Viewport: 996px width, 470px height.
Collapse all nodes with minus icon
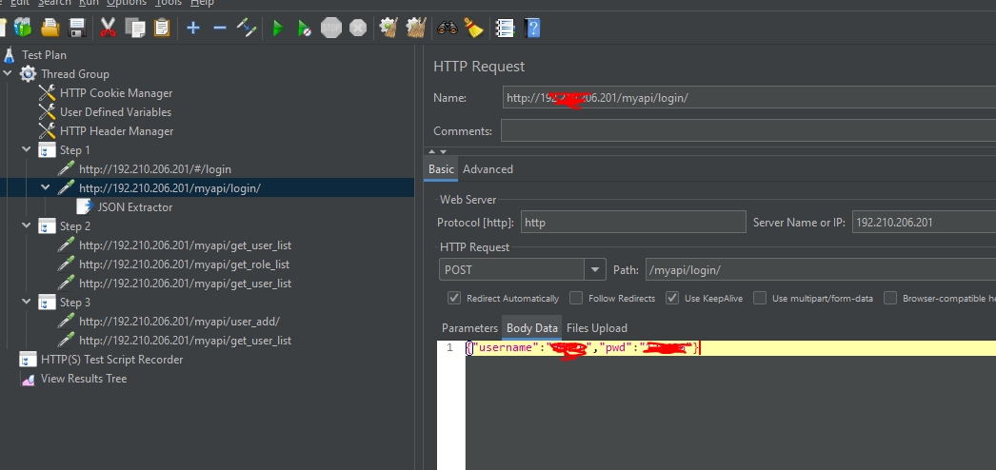(x=220, y=28)
